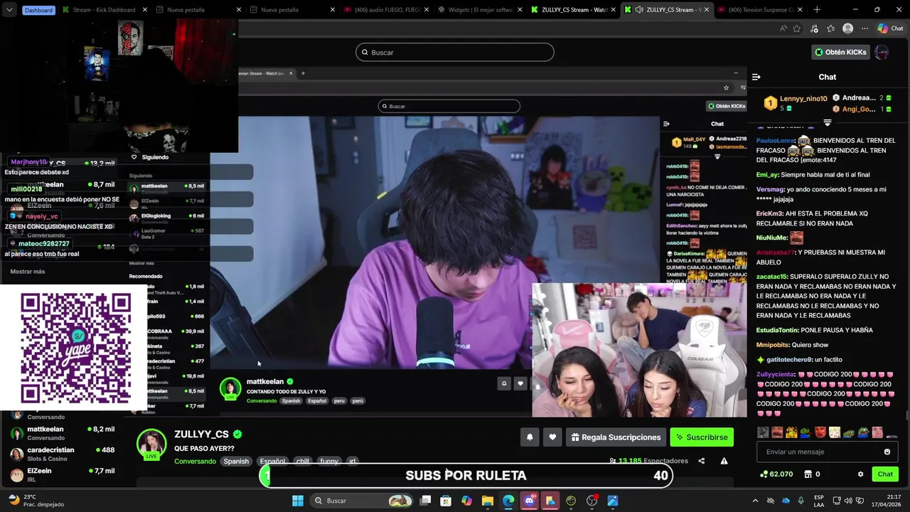The image size is (910, 512).
Task: Click the Conversando category link
Action: [x=195, y=461]
